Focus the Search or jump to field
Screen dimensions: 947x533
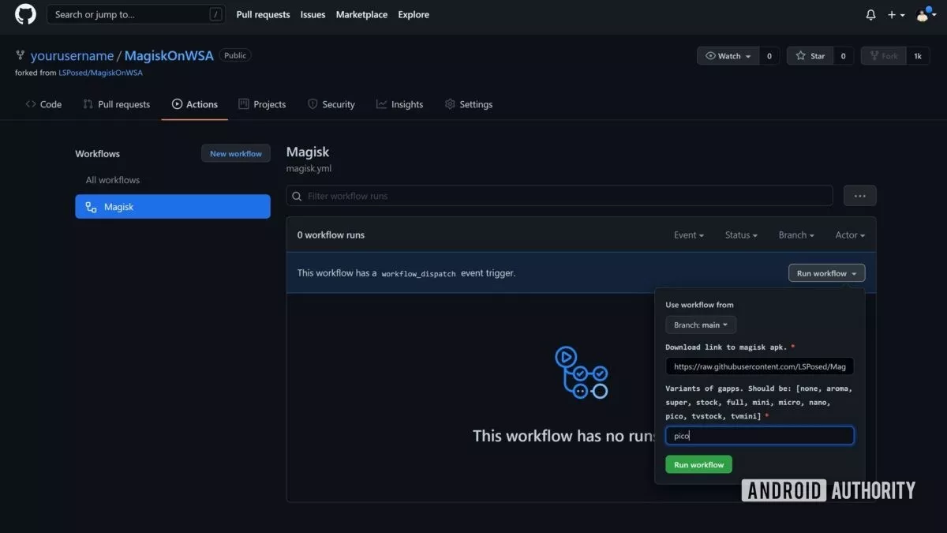[136, 14]
